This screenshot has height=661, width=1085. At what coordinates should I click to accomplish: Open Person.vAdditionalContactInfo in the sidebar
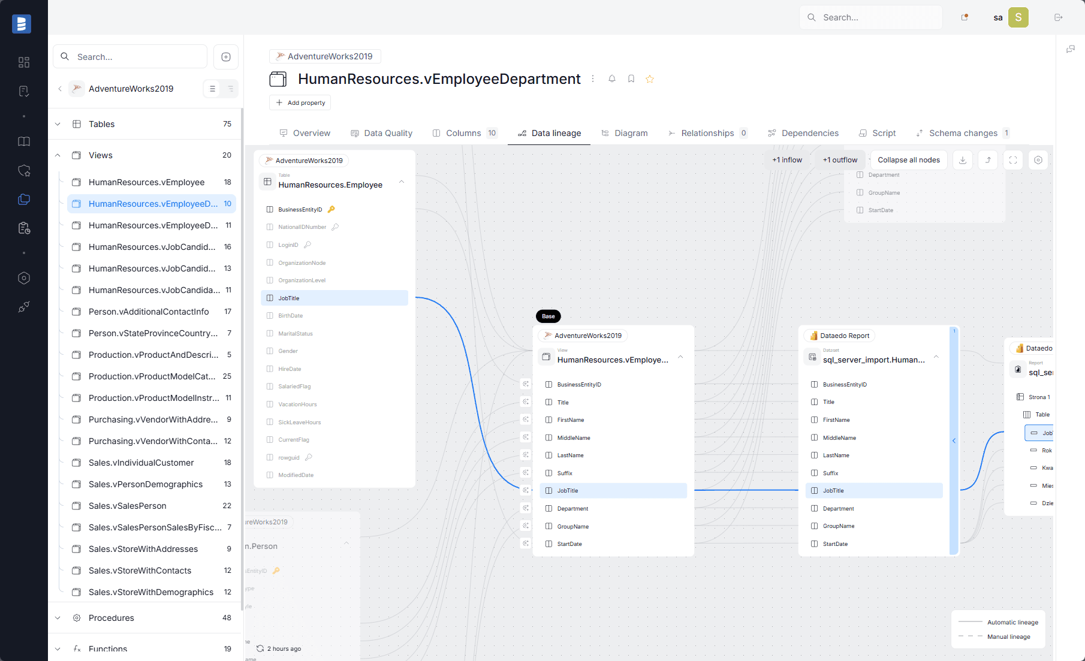152,312
